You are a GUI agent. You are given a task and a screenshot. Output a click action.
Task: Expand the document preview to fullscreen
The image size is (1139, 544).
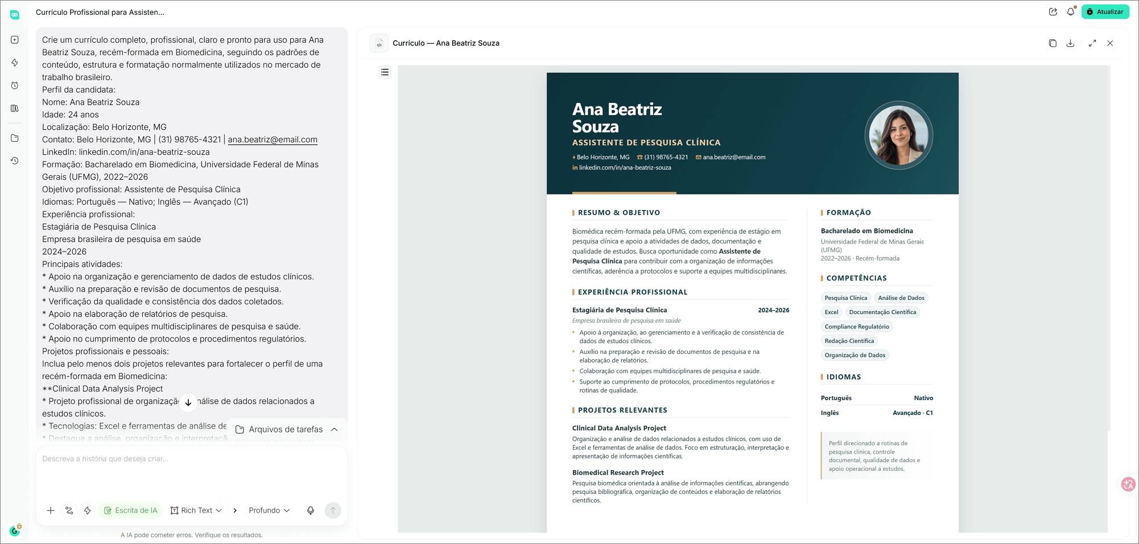pos(1092,43)
